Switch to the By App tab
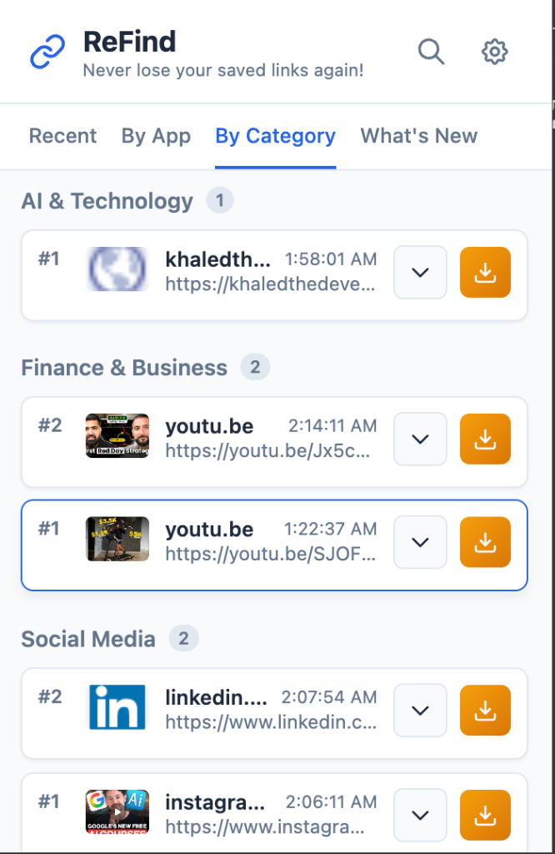The height and width of the screenshot is (854, 555). [x=156, y=136]
